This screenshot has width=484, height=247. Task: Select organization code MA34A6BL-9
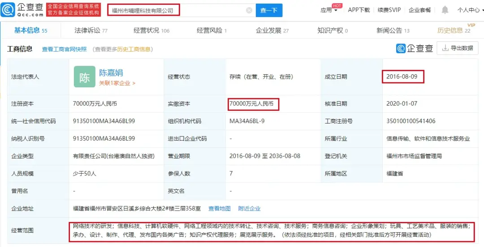pos(247,121)
